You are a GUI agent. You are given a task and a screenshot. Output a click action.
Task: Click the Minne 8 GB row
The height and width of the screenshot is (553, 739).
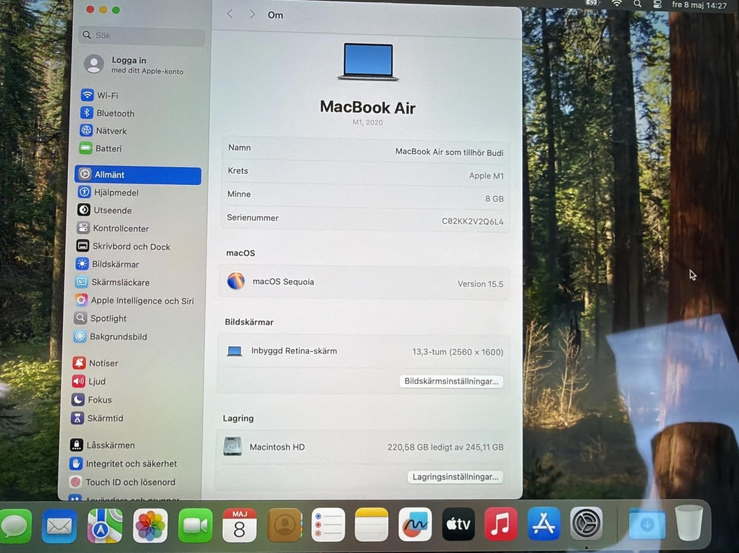pos(365,196)
